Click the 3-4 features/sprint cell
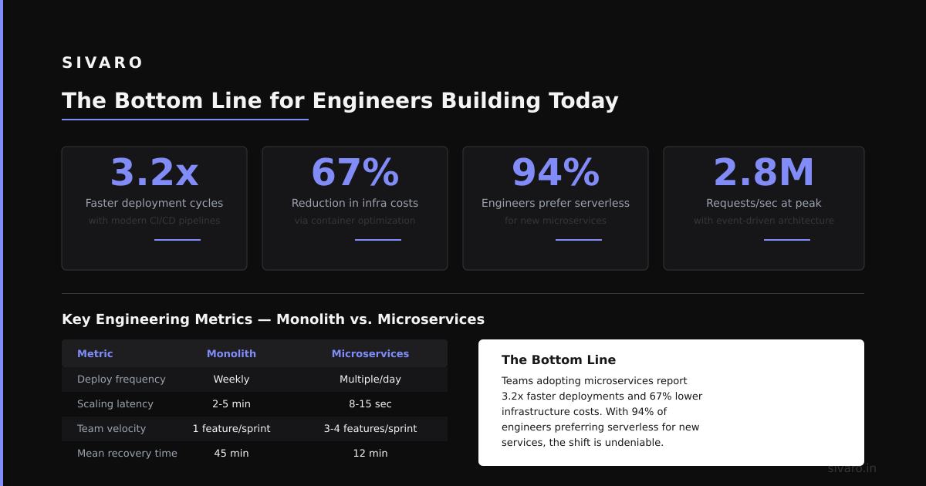Viewport: 926px width, 486px height. pos(370,429)
